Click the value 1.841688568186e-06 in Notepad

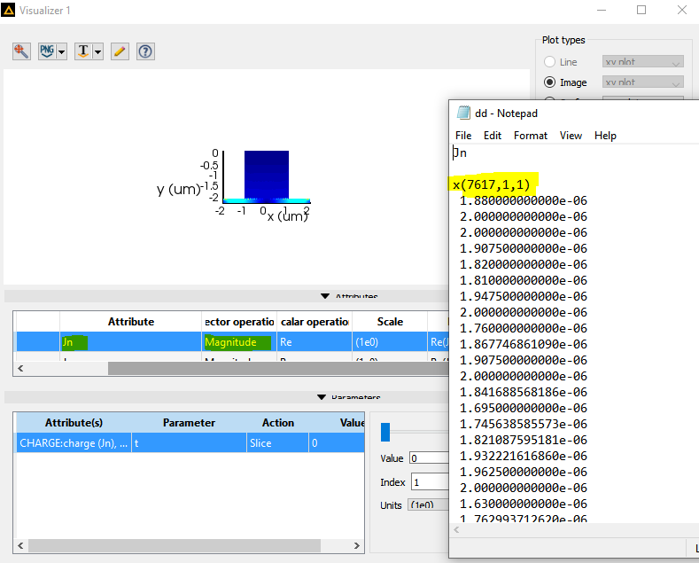click(x=524, y=392)
